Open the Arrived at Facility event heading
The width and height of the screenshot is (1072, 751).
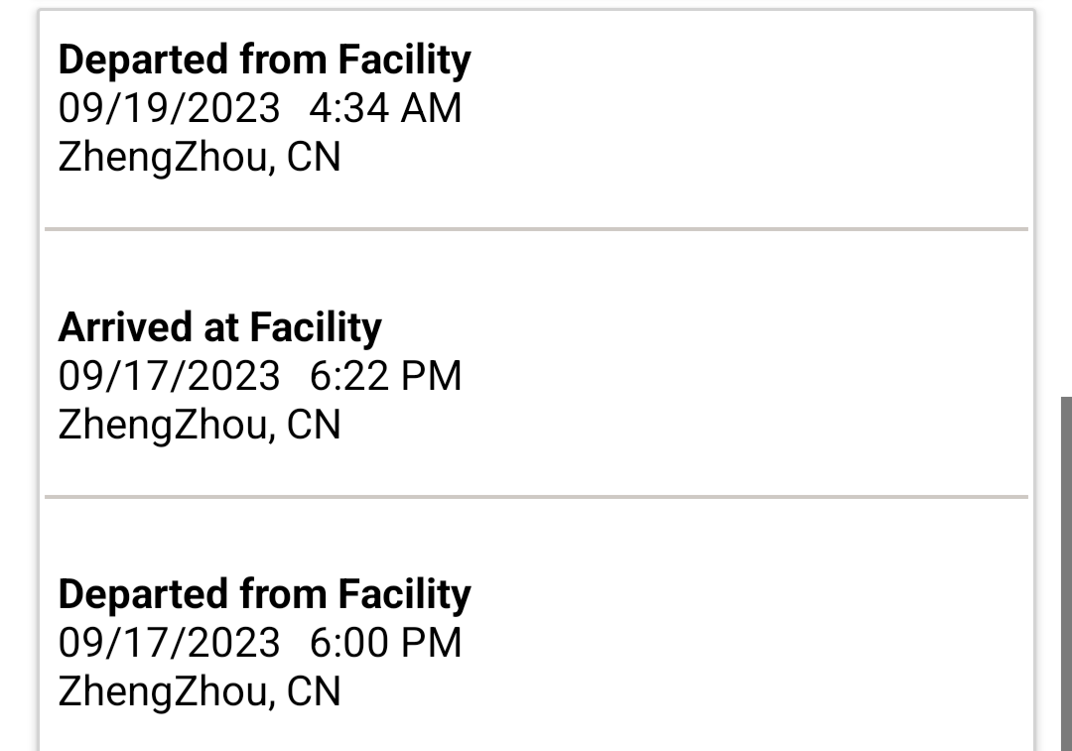[219, 327]
